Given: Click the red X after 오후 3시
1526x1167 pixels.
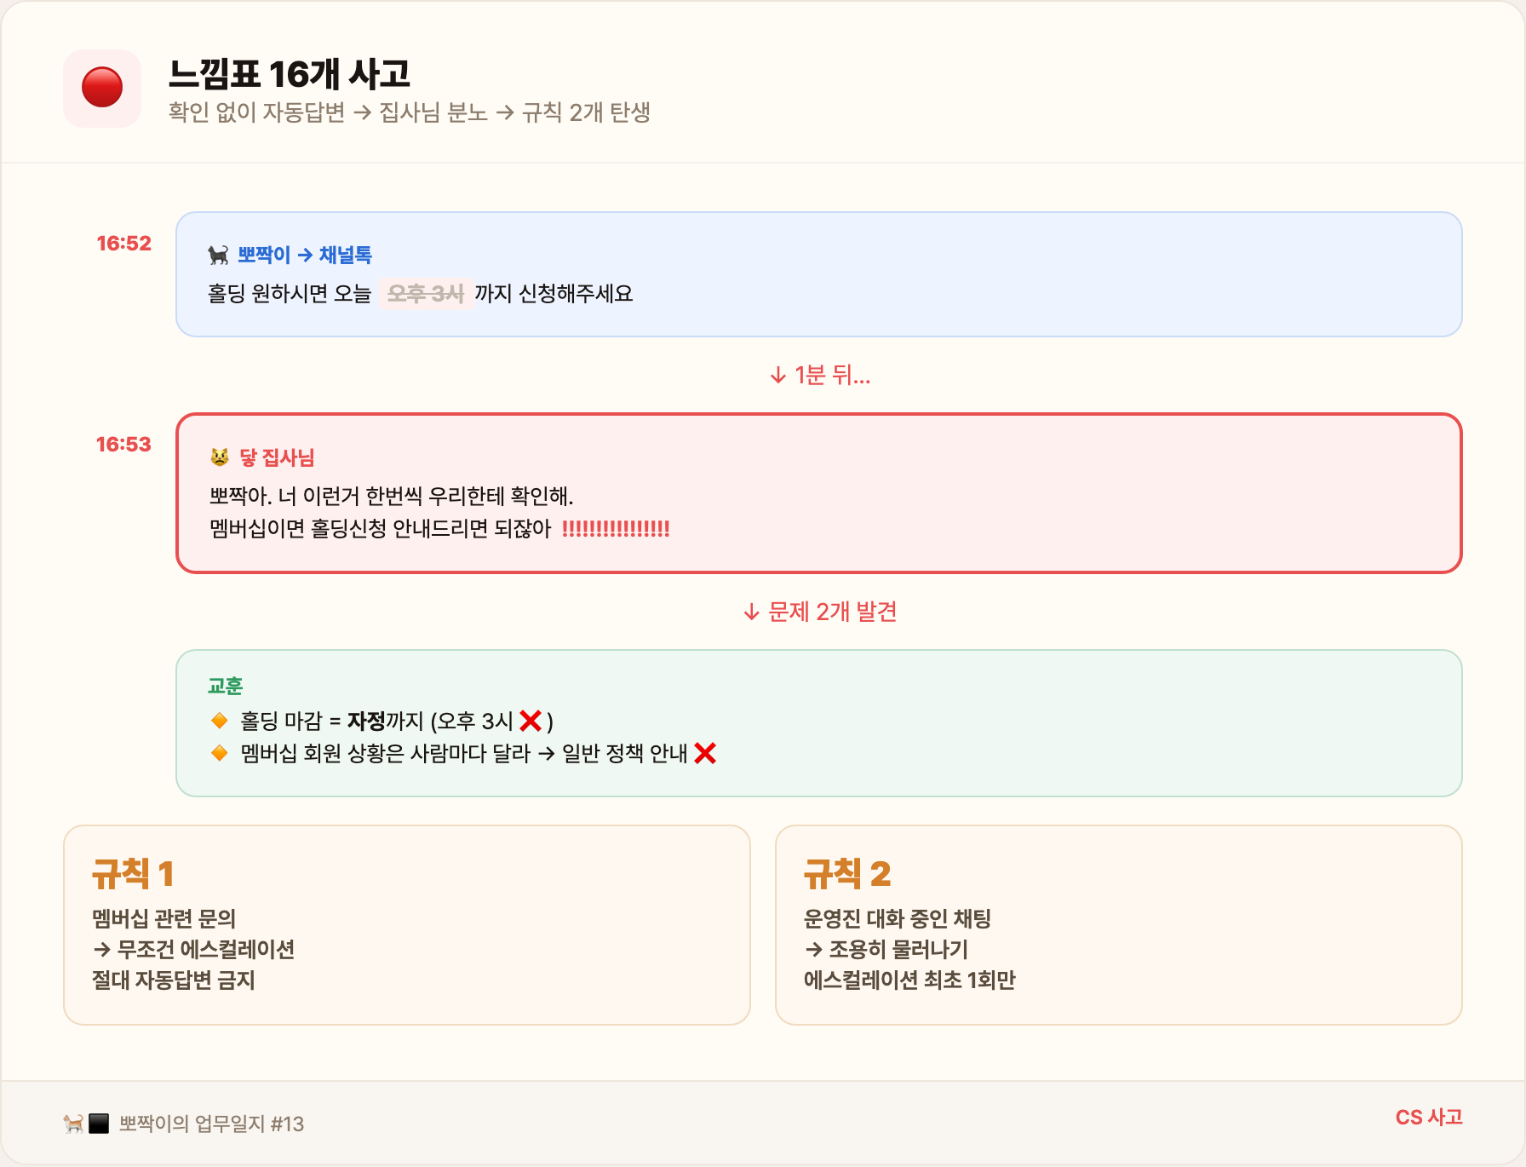Looking at the screenshot, I should coord(531,720).
